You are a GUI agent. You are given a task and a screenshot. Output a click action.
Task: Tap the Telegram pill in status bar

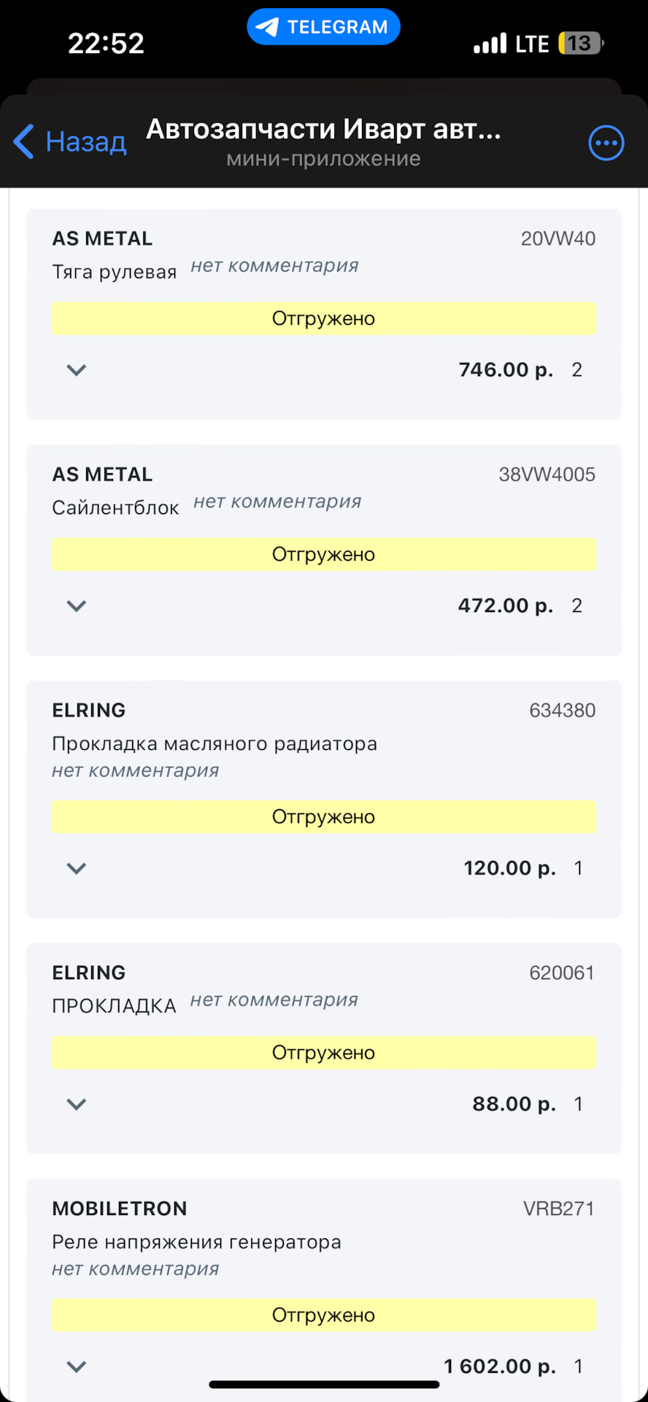click(323, 27)
